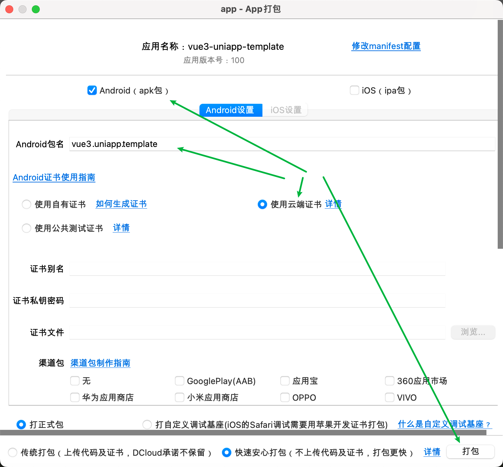Click into the Android包名 input field
503x467 pixels.
(x=282, y=144)
